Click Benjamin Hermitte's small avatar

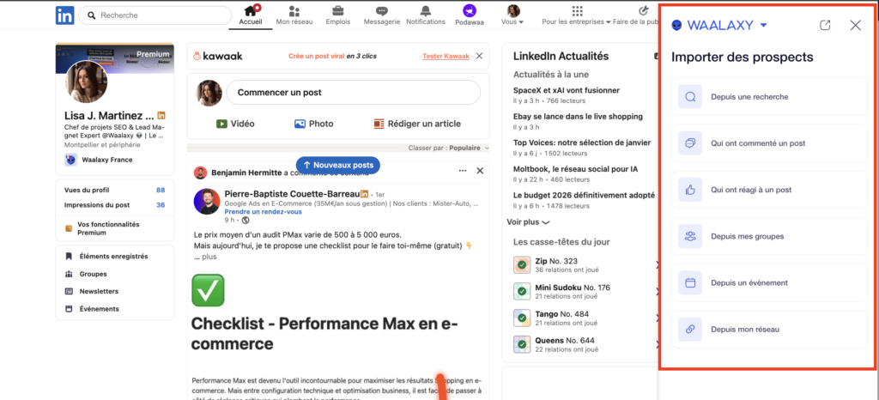[200, 173]
